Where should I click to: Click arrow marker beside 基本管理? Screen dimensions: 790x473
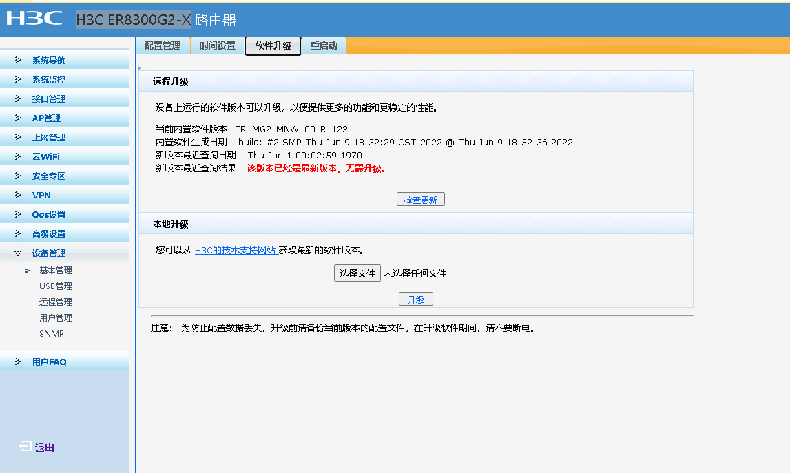pyautogui.click(x=28, y=271)
